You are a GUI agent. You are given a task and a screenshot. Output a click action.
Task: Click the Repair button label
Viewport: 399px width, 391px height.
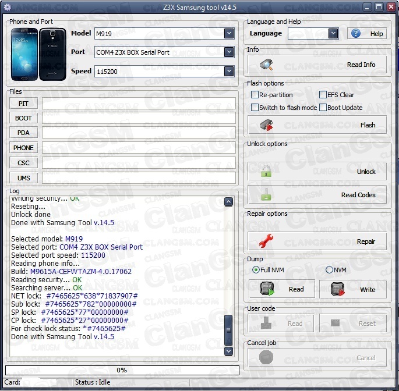pyautogui.click(x=366, y=241)
